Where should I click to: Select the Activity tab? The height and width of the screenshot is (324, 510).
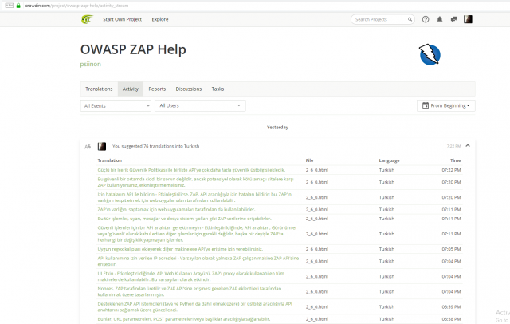click(131, 89)
